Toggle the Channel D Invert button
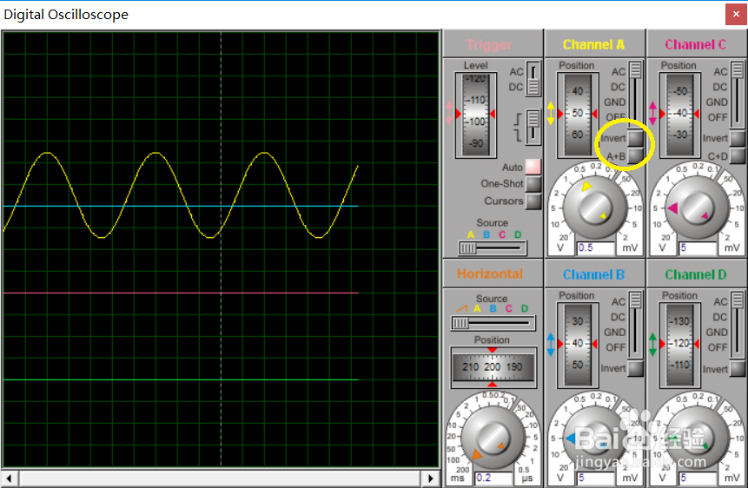 [x=738, y=368]
